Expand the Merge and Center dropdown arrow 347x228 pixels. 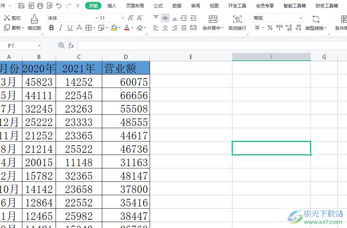point(222,28)
